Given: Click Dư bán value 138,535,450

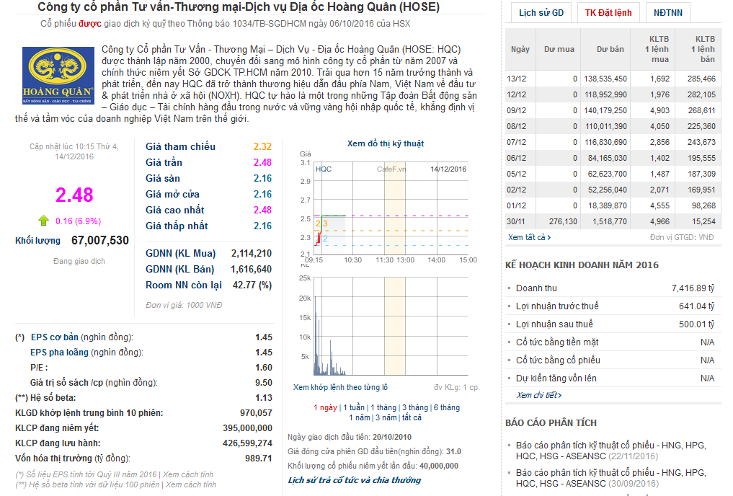Looking at the screenshot, I should [x=605, y=79].
